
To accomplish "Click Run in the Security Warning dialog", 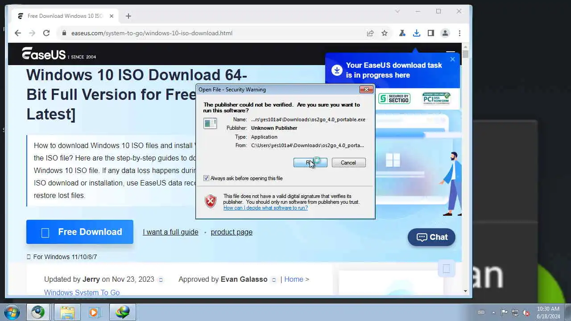I will (310, 163).
